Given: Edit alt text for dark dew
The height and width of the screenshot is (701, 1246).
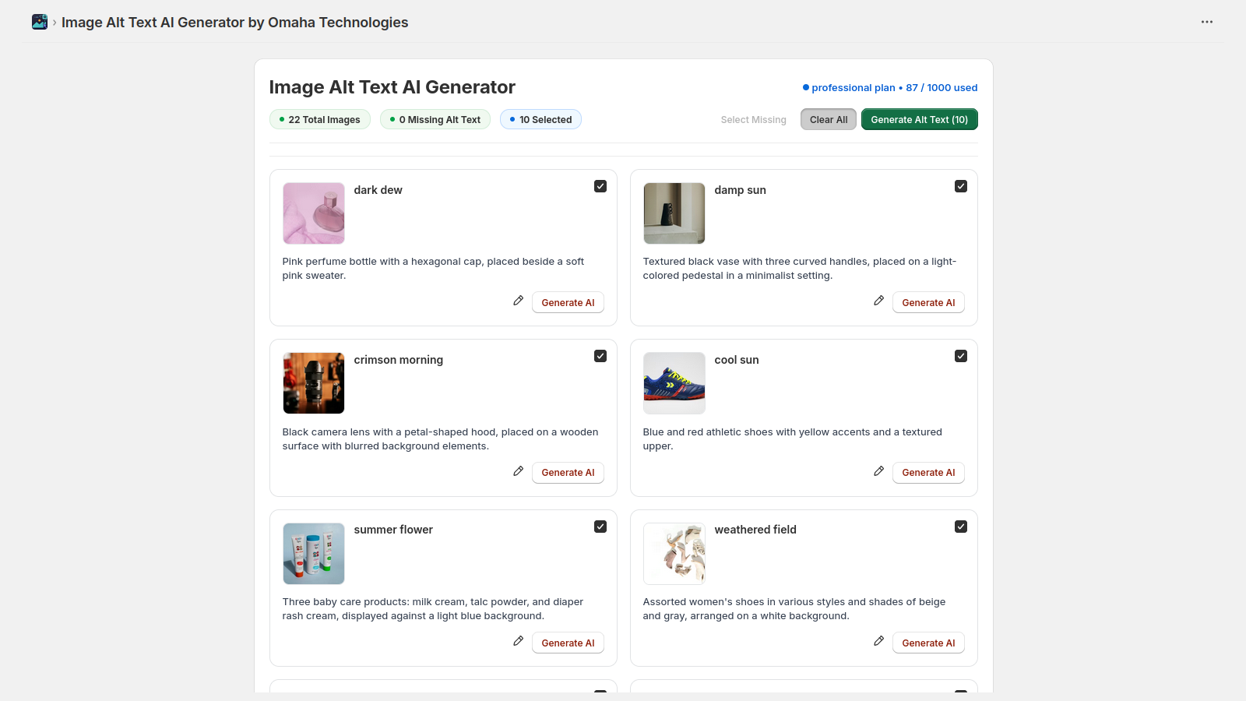Looking at the screenshot, I should coord(518,301).
